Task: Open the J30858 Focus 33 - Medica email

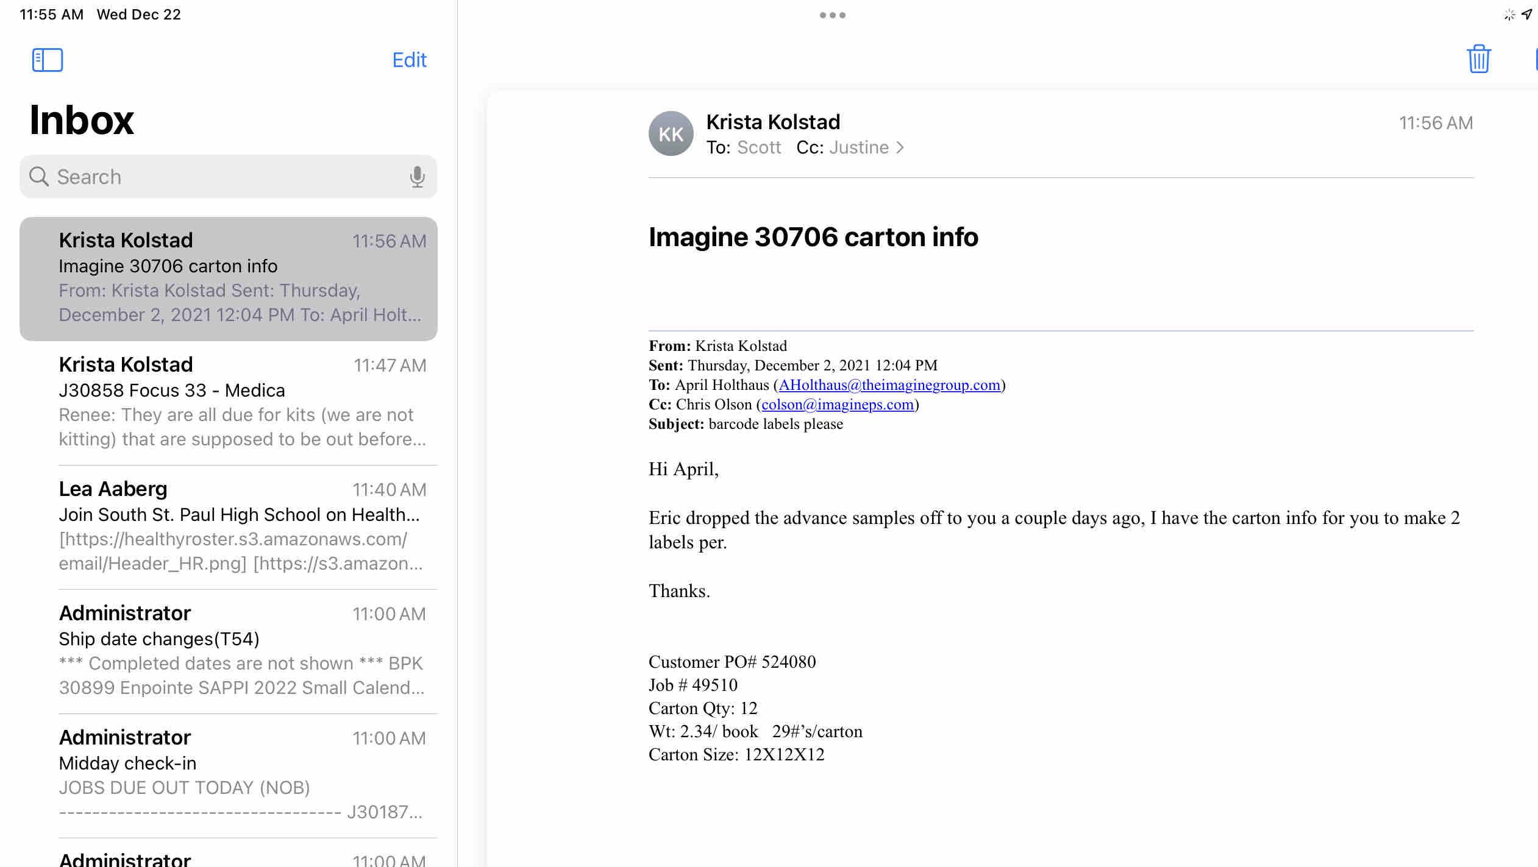Action: tap(241, 402)
